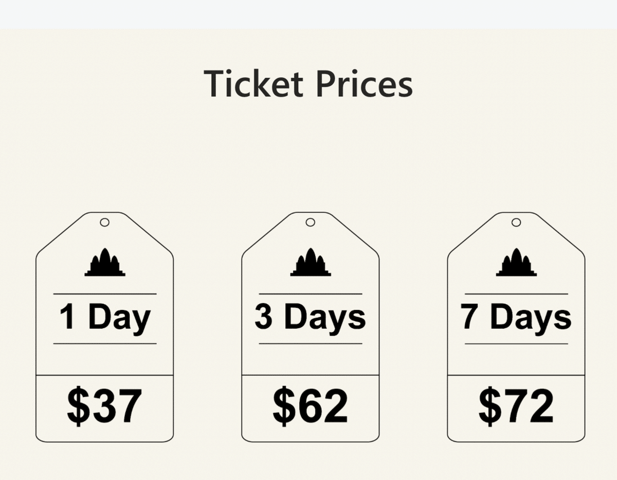Click the line above the "1 Day" label
The image size is (617, 480).
click(105, 294)
